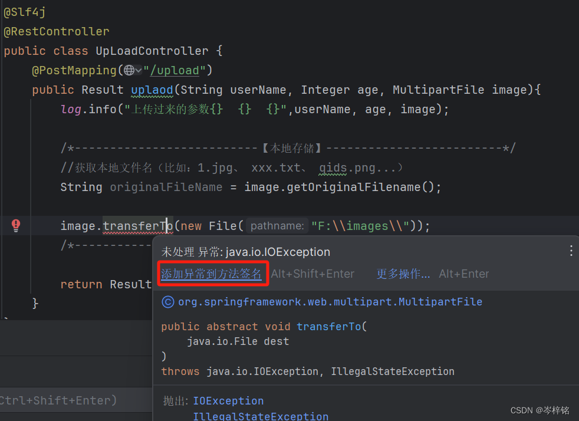Click the 'pathname:' parameter hint

pos(277,226)
